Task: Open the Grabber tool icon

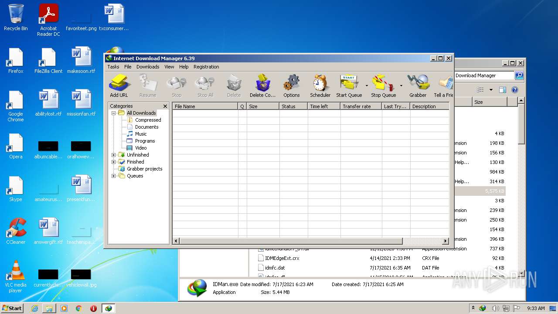Action: click(418, 86)
